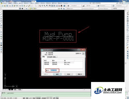Open the workspace dropdown on the left
The height and width of the screenshot is (99, 129).
click(18, 9)
